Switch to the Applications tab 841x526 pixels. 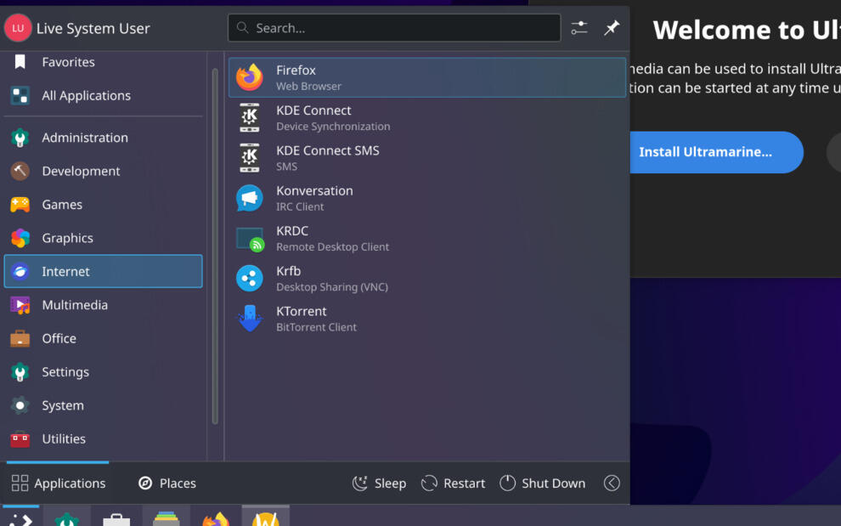[x=59, y=483]
